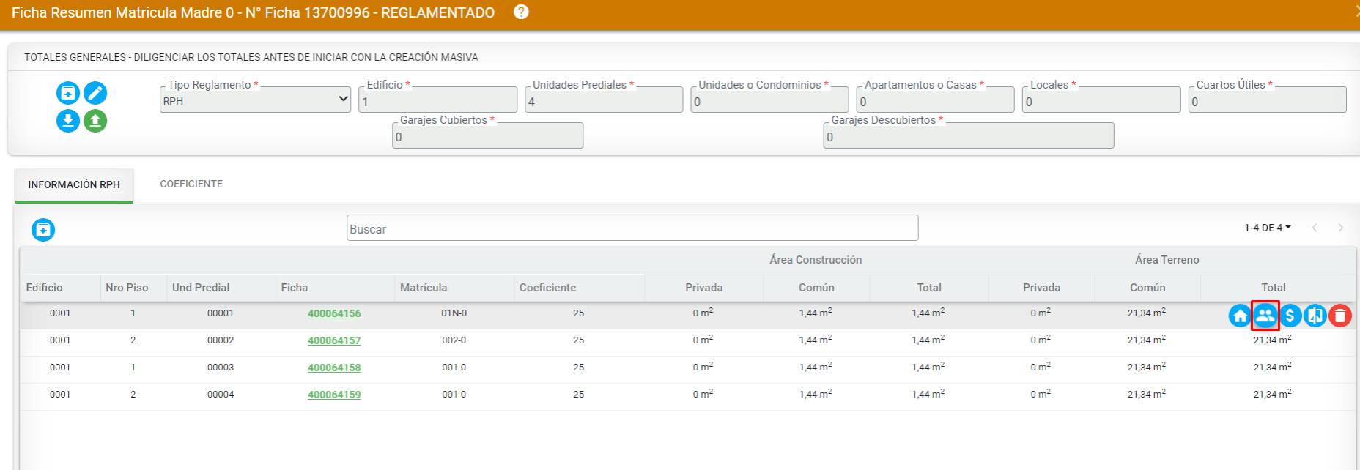Click the Locales input field
This screenshot has height=470, width=1360.
tap(1101, 100)
